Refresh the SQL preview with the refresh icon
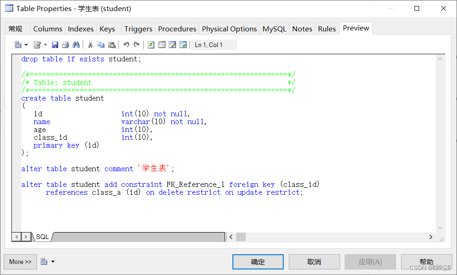Image resolution: width=457 pixels, height=275 pixels. (151, 44)
